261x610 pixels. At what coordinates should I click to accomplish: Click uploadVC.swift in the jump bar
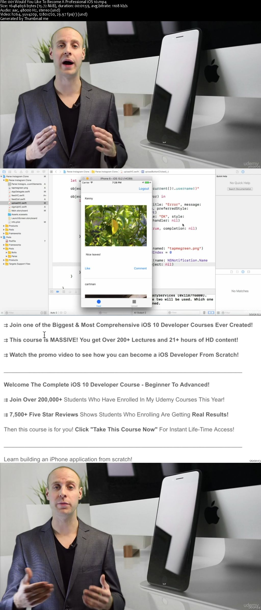(130, 172)
